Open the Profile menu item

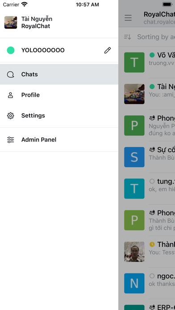tap(59, 95)
